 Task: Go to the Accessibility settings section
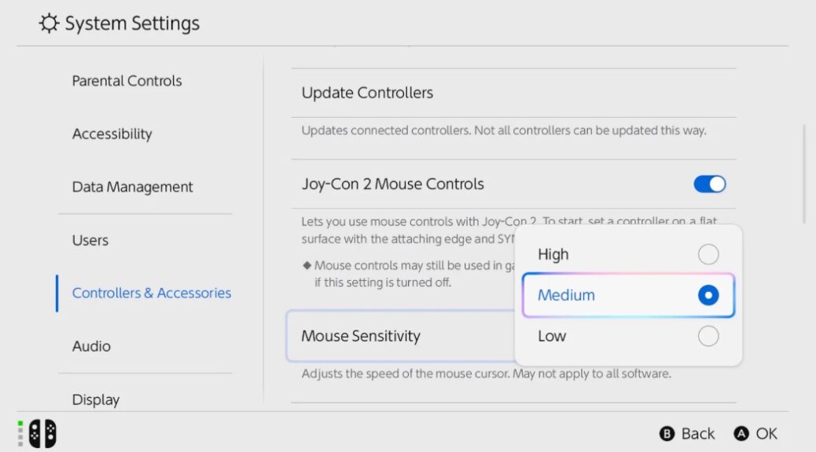point(112,134)
